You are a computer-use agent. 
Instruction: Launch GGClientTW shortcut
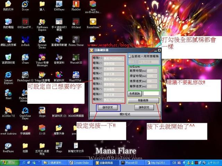coord(25,23)
